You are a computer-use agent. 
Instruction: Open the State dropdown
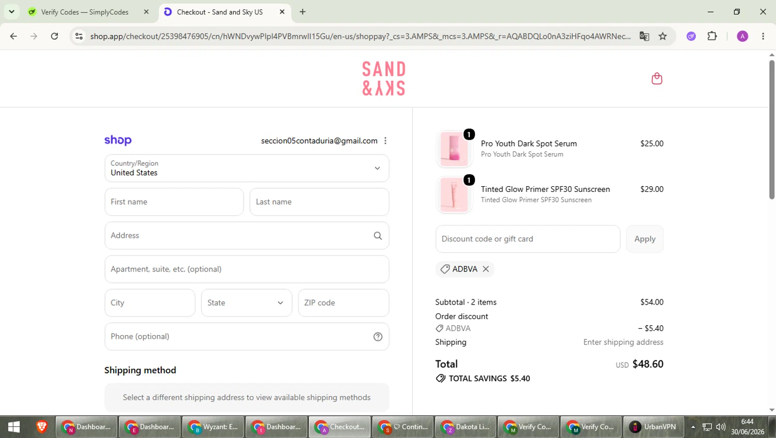[x=246, y=303]
